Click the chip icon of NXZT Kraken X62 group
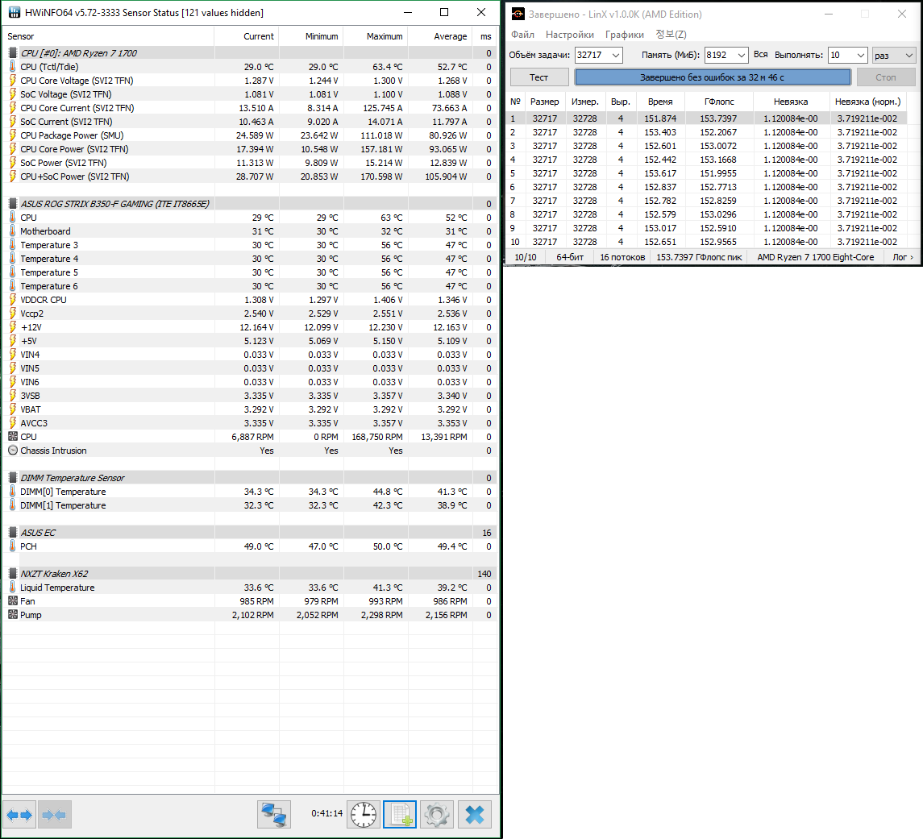This screenshot has width=923, height=839. pyautogui.click(x=13, y=574)
